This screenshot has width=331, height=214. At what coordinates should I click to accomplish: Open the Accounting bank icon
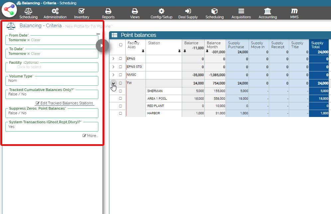tap(268, 11)
